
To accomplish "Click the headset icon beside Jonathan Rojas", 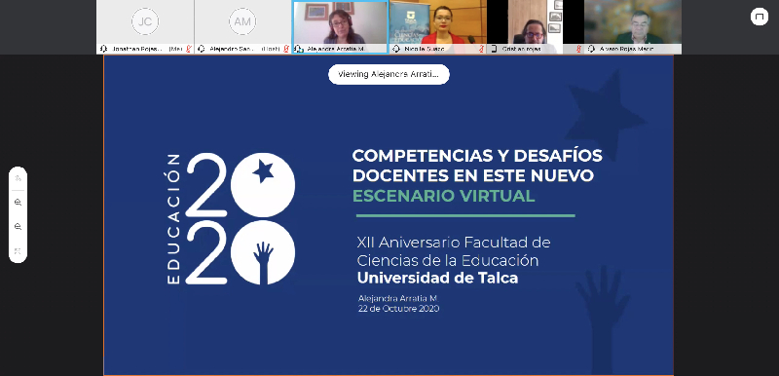I will (x=104, y=49).
